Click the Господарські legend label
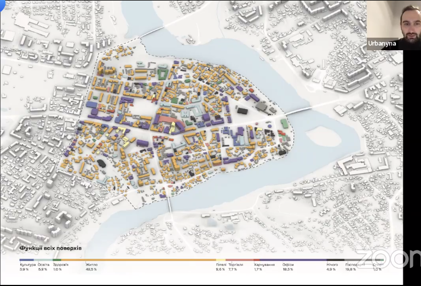The height and width of the screenshot is (286, 421). pos(355,265)
